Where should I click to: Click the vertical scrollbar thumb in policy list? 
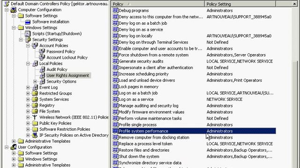(295, 114)
